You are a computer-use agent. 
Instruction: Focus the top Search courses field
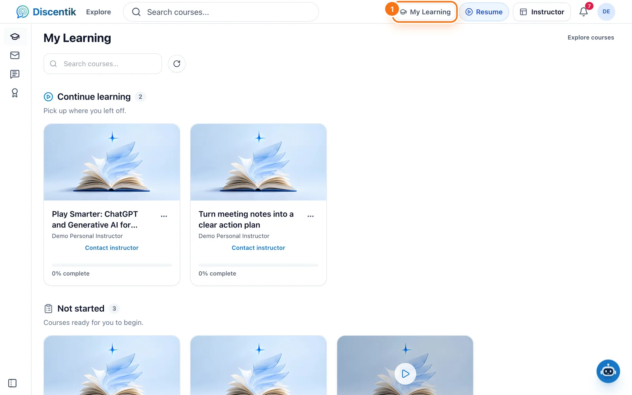coord(221,12)
